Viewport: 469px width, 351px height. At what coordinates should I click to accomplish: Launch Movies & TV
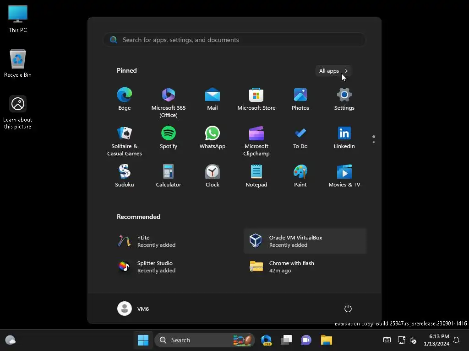point(344,176)
